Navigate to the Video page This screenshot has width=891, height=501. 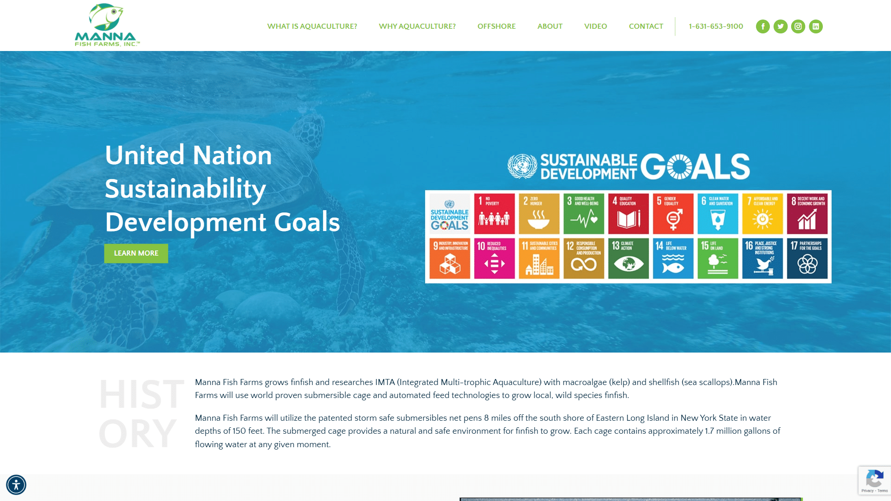(x=595, y=26)
